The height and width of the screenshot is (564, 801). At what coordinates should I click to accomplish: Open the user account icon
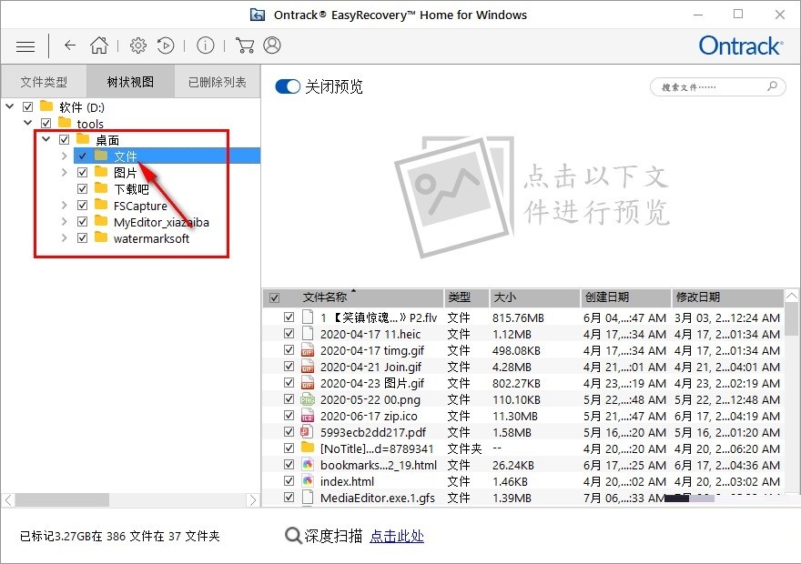271,45
